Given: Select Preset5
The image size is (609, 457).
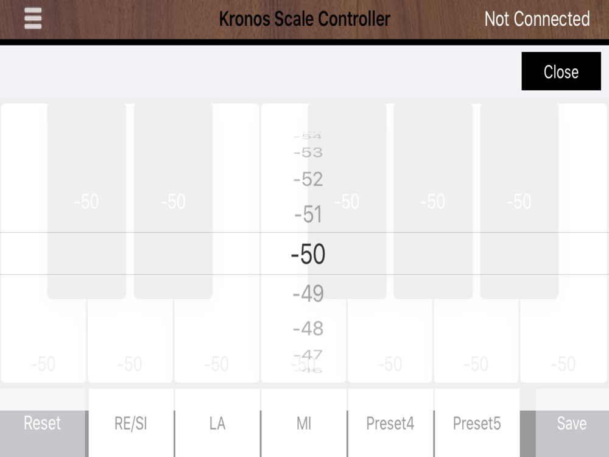Looking at the screenshot, I should click(x=477, y=423).
